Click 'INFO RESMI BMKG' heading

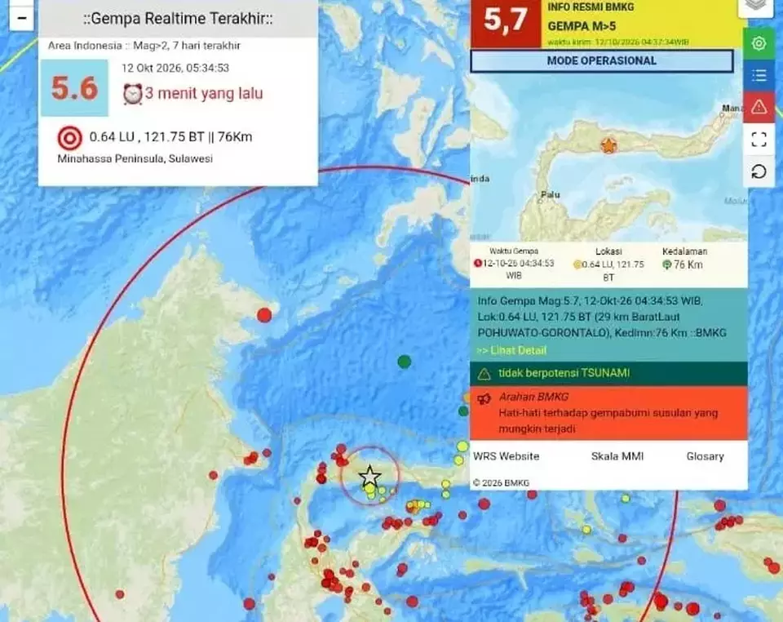pyautogui.click(x=591, y=7)
